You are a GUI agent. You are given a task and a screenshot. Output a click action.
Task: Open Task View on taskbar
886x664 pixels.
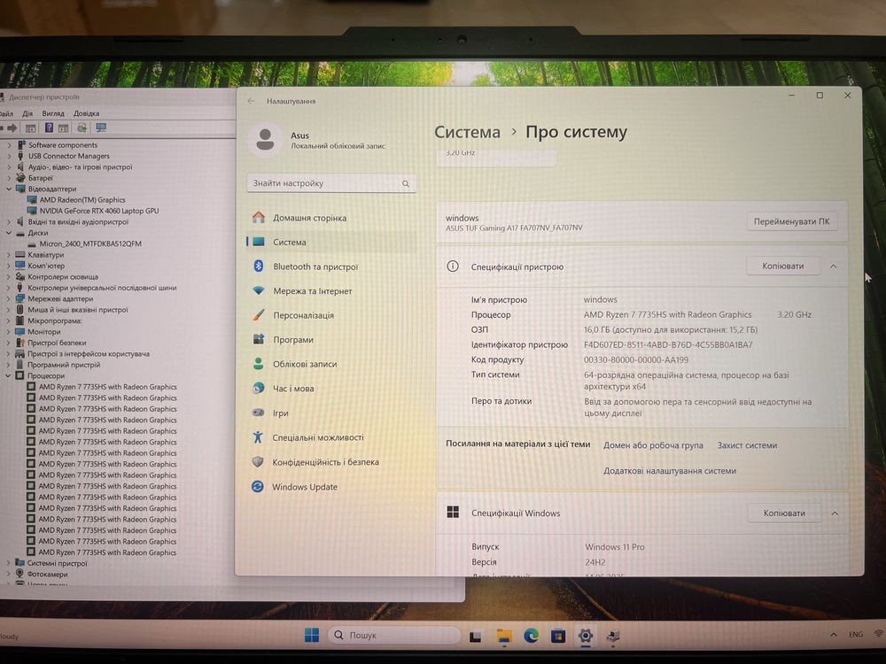(x=475, y=637)
